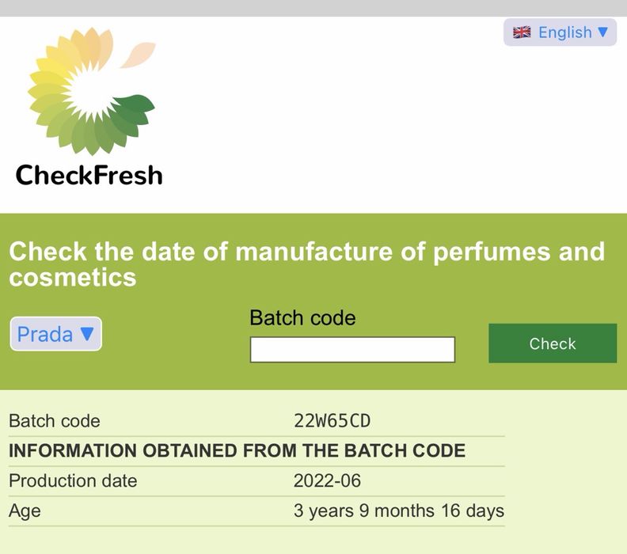Click the arrow beside Prada
This screenshot has height=554, width=627.
(87, 334)
